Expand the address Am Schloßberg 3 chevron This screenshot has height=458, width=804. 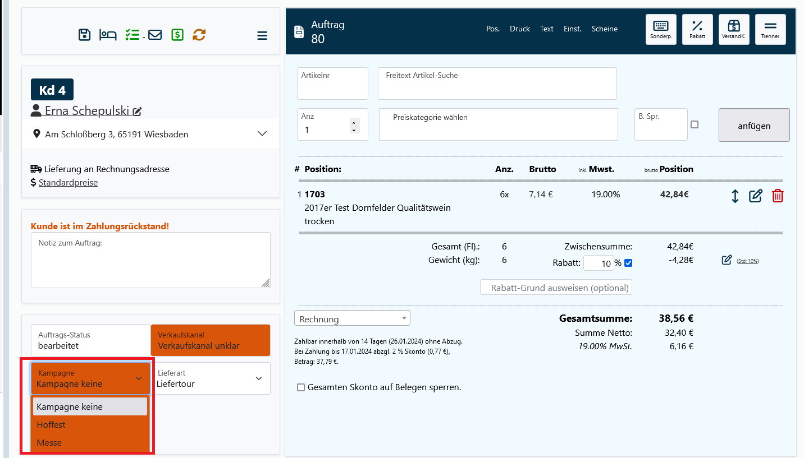(x=262, y=133)
